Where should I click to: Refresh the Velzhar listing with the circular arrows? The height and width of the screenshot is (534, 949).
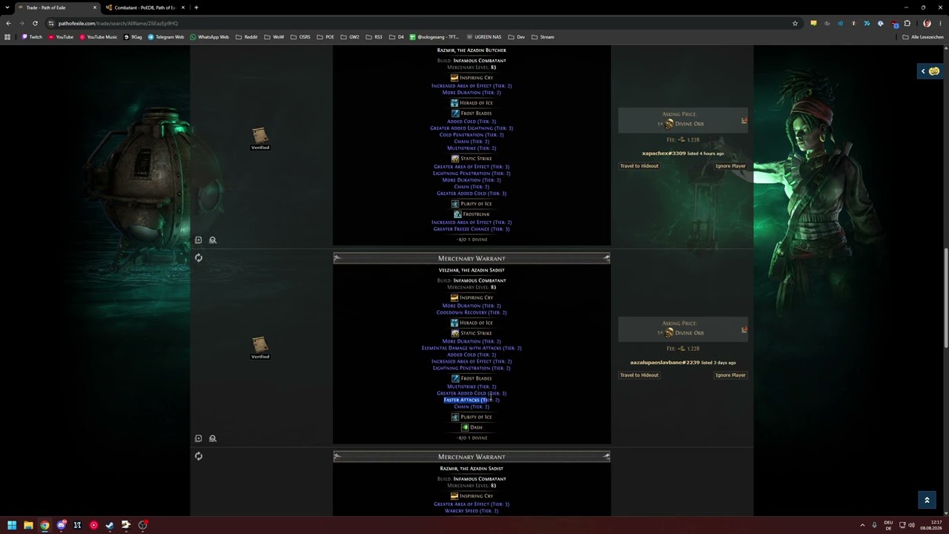click(x=199, y=257)
